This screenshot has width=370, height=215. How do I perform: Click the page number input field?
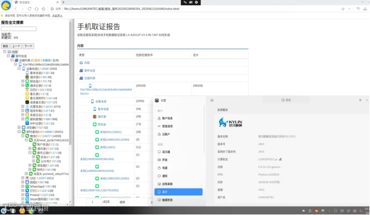(x=94, y=202)
